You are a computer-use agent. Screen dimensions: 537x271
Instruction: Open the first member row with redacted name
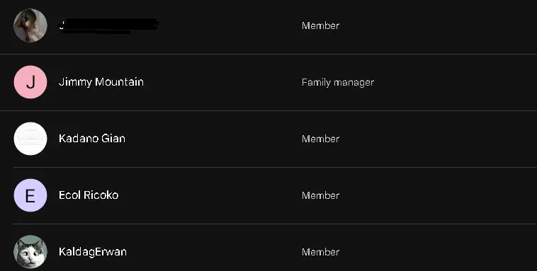[268, 27]
